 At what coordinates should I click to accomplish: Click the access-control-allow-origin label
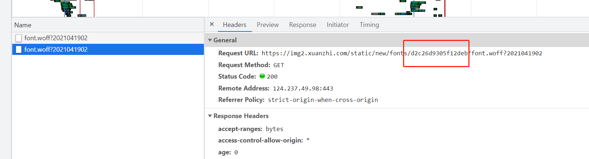[261, 140]
